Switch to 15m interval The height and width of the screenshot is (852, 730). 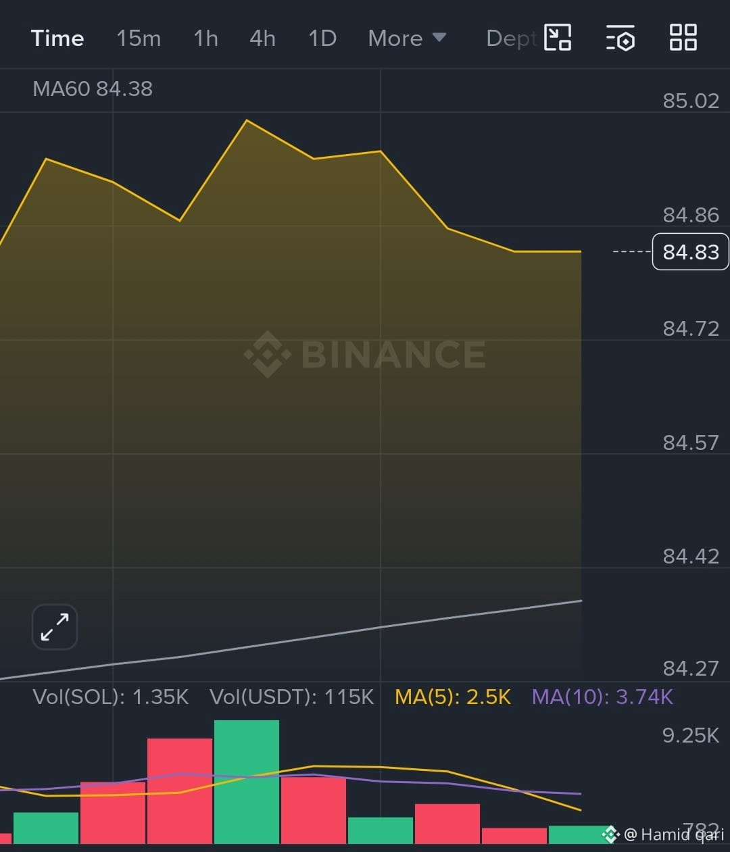[139, 39]
